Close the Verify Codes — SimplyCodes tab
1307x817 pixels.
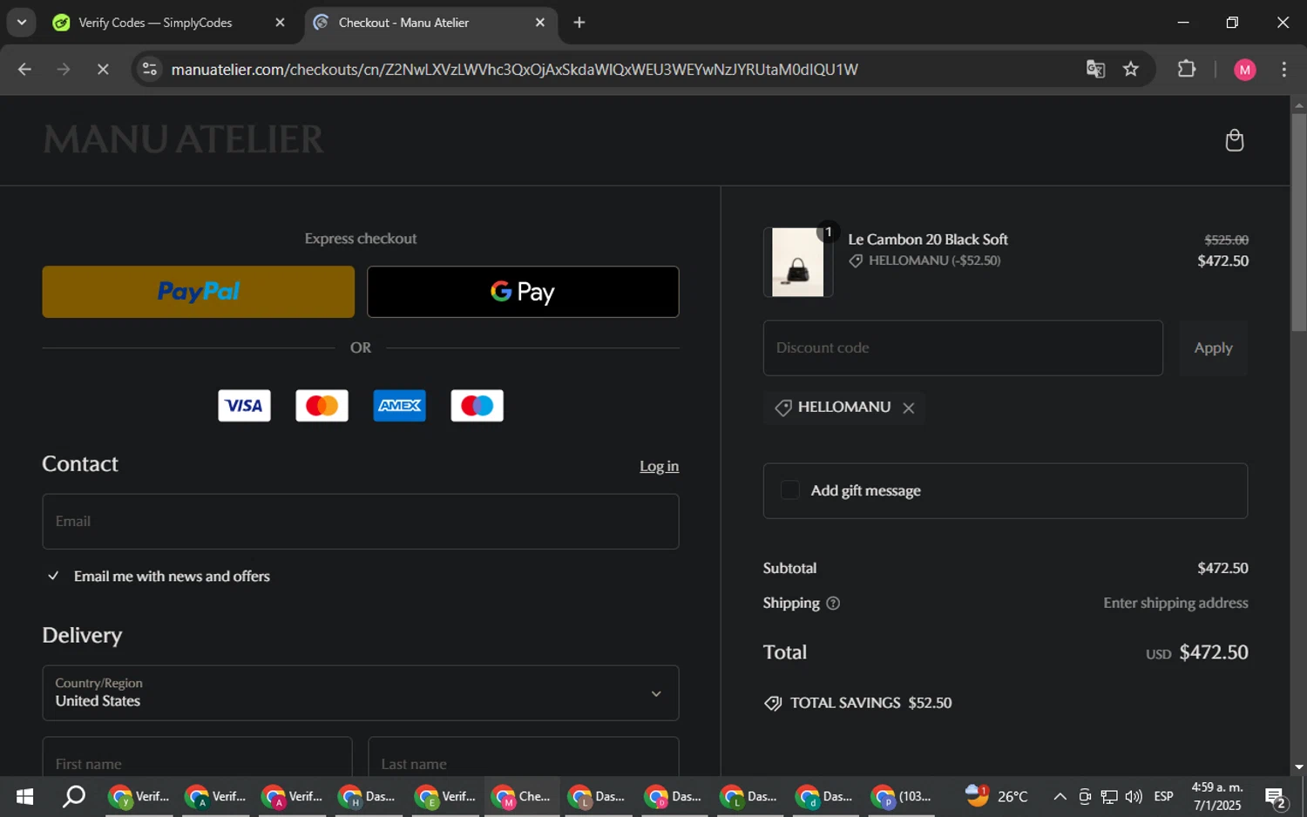[x=280, y=23]
